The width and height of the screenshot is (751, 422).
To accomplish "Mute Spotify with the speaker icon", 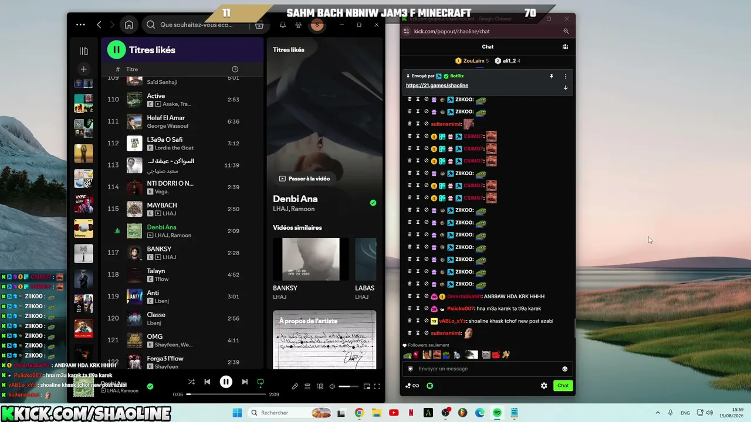I will point(332,386).
